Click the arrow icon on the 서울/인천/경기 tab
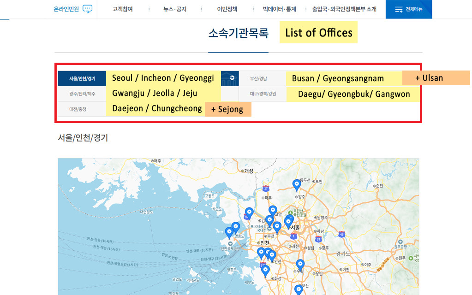The width and height of the screenshot is (472, 295). (232, 78)
